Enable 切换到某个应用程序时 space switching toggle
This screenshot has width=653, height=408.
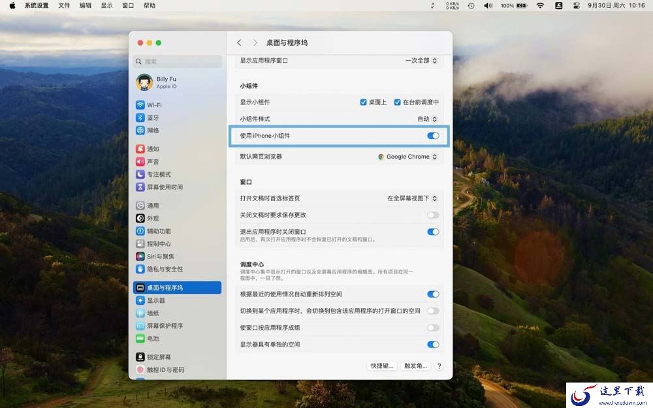point(433,311)
